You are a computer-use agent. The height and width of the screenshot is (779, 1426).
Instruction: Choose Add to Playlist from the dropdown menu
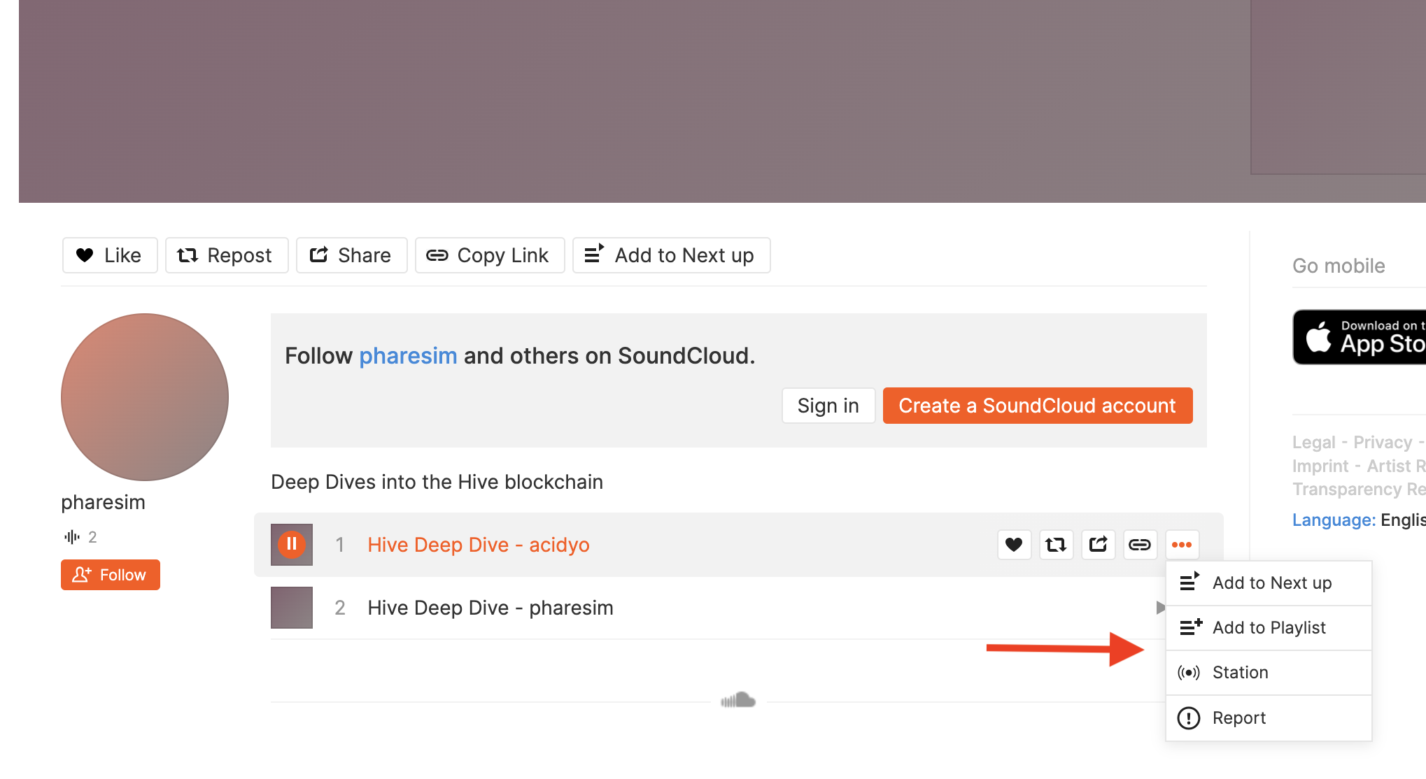1269,628
